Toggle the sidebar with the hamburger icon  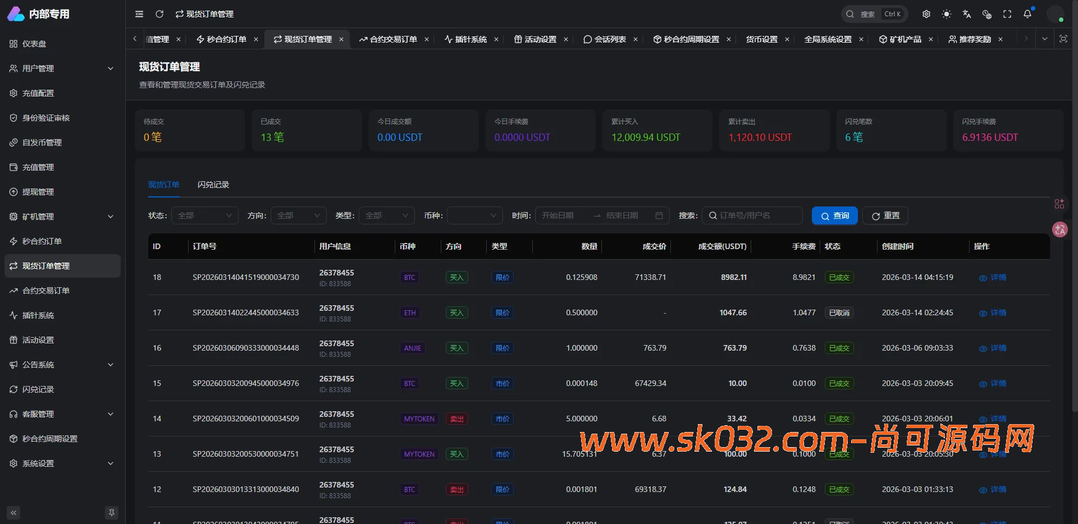click(139, 14)
